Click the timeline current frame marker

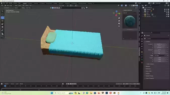(x=5, y=86)
